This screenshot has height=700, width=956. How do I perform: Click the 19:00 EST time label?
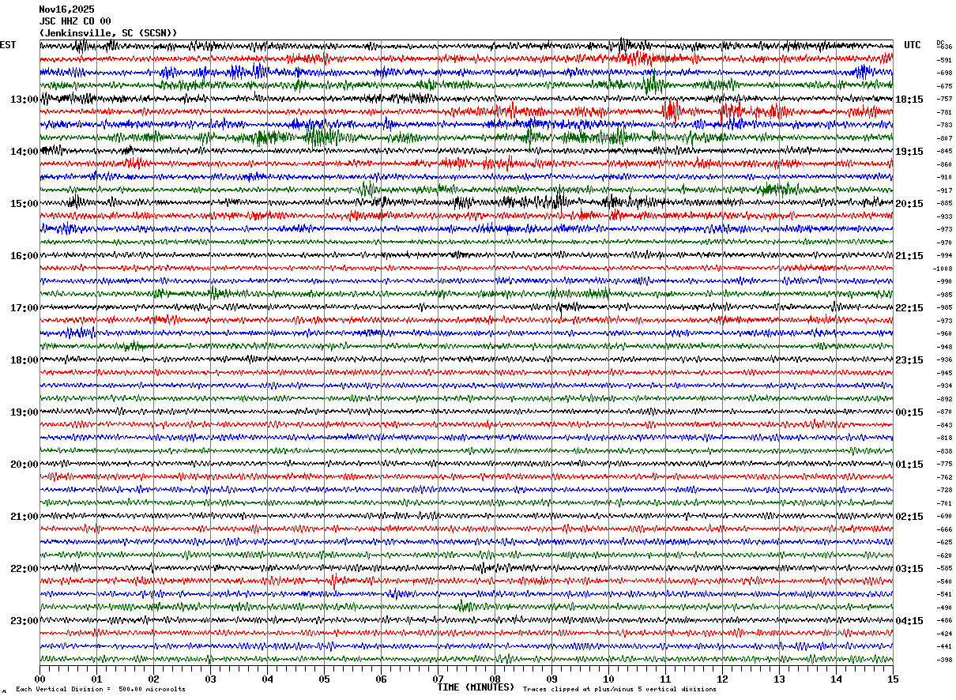24,412
